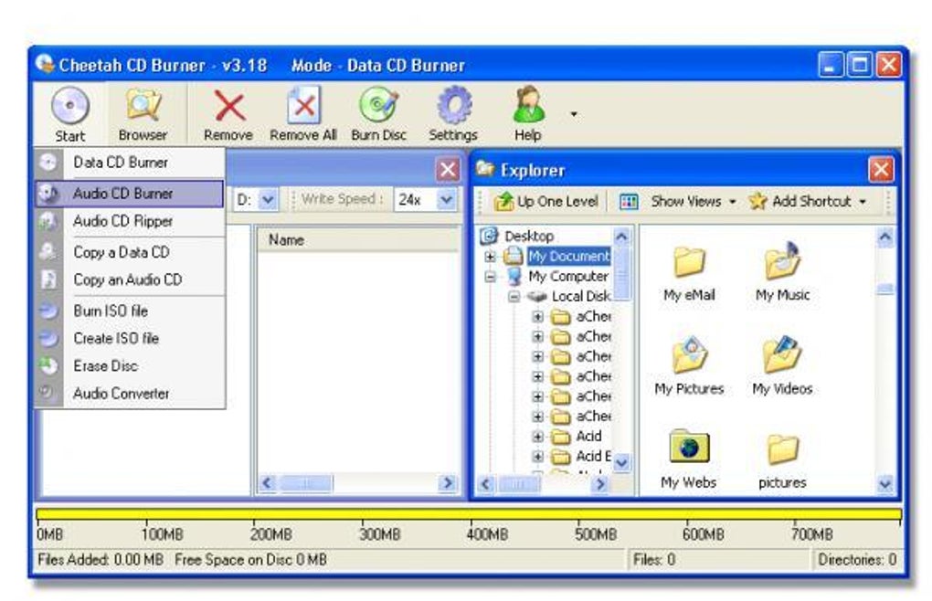Select Local Disk in tree
The width and height of the screenshot is (932, 601).
581,296
